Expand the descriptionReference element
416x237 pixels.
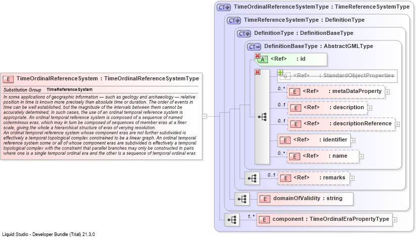coord(397,124)
